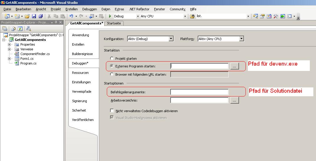Open the Verweispfade properties tab
This screenshot has height=161, width=316.
[x=82, y=92]
